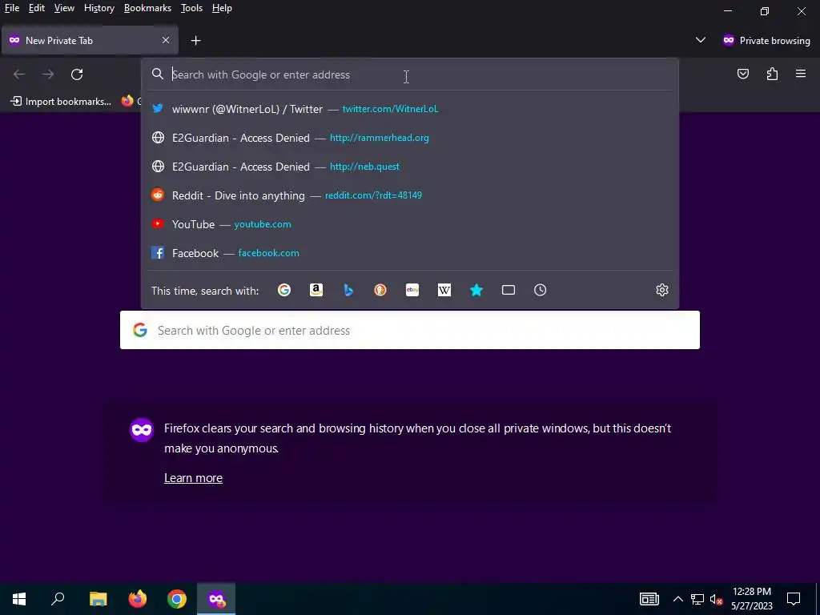Search open tabs using the tab icon
Image resolution: width=820 pixels, height=615 pixels.
(x=508, y=290)
